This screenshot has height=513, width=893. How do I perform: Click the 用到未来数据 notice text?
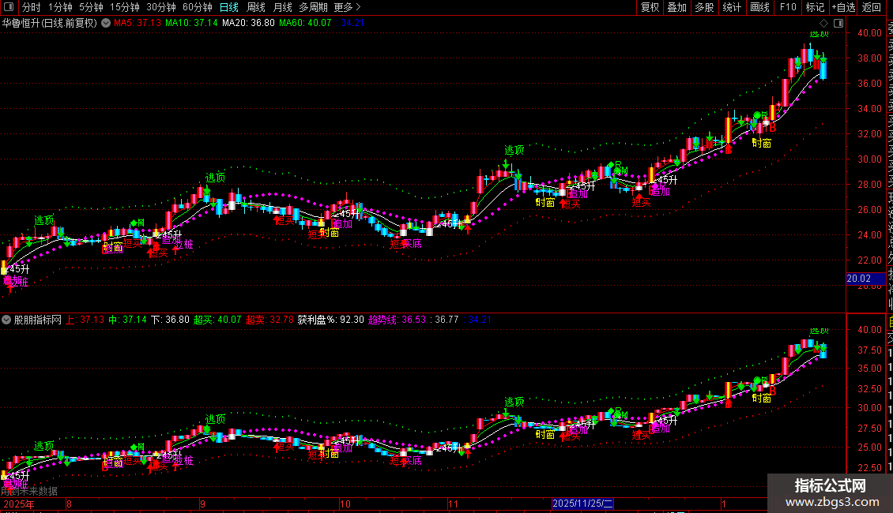coord(29,491)
